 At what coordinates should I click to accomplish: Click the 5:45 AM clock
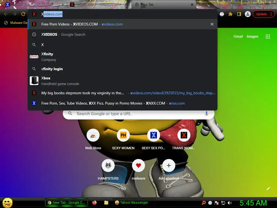pyautogui.click(x=253, y=203)
